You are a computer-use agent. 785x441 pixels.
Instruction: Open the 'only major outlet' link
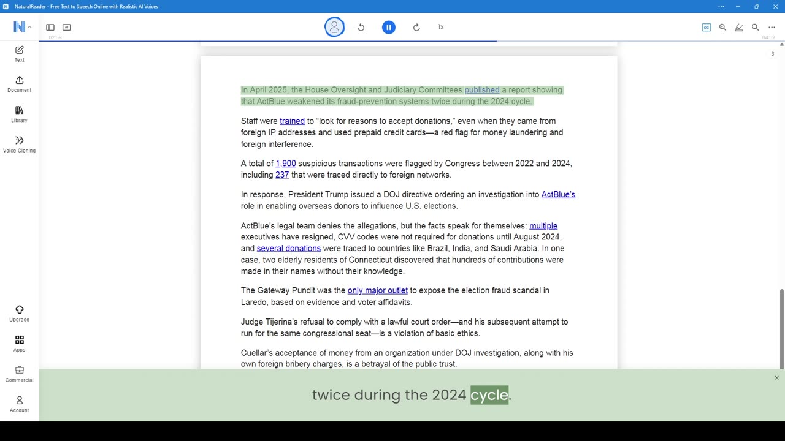tap(378, 290)
